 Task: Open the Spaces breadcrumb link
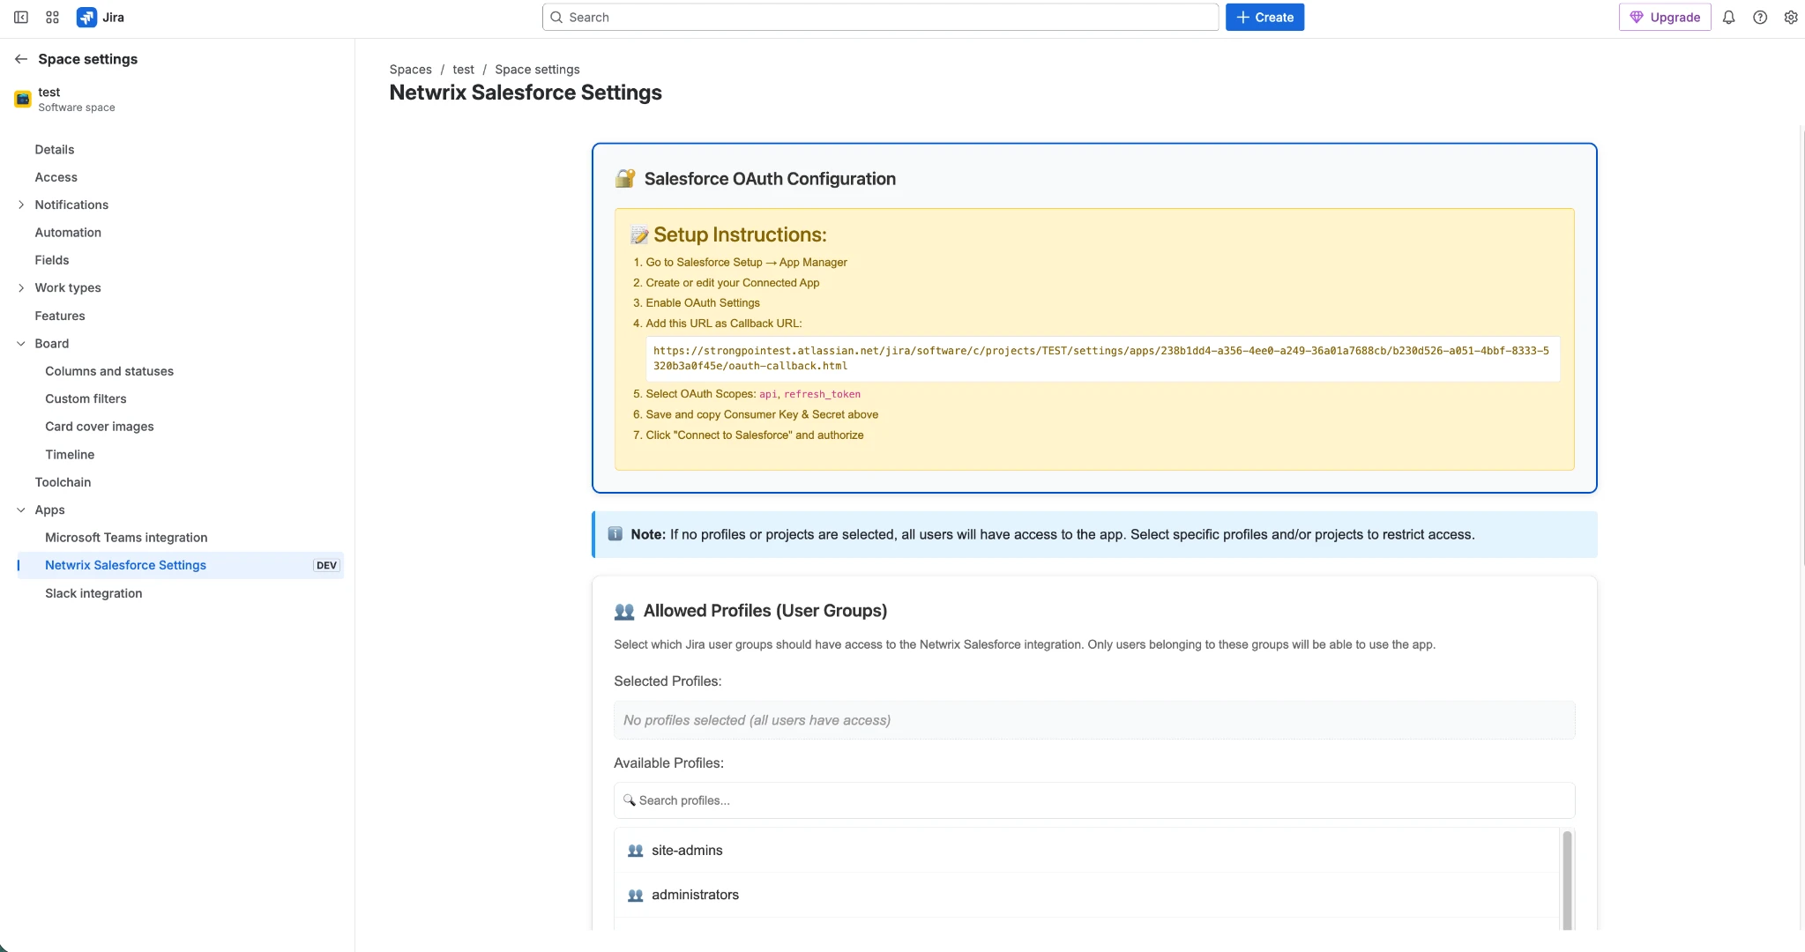(410, 69)
